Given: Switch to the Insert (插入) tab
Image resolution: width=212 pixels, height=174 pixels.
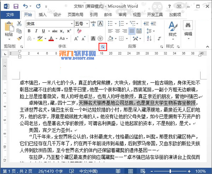Looking at the screenshot, I should pyautogui.click(x=43, y=14).
